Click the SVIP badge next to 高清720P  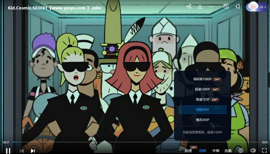pyautogui.click(x=215, y=100)
